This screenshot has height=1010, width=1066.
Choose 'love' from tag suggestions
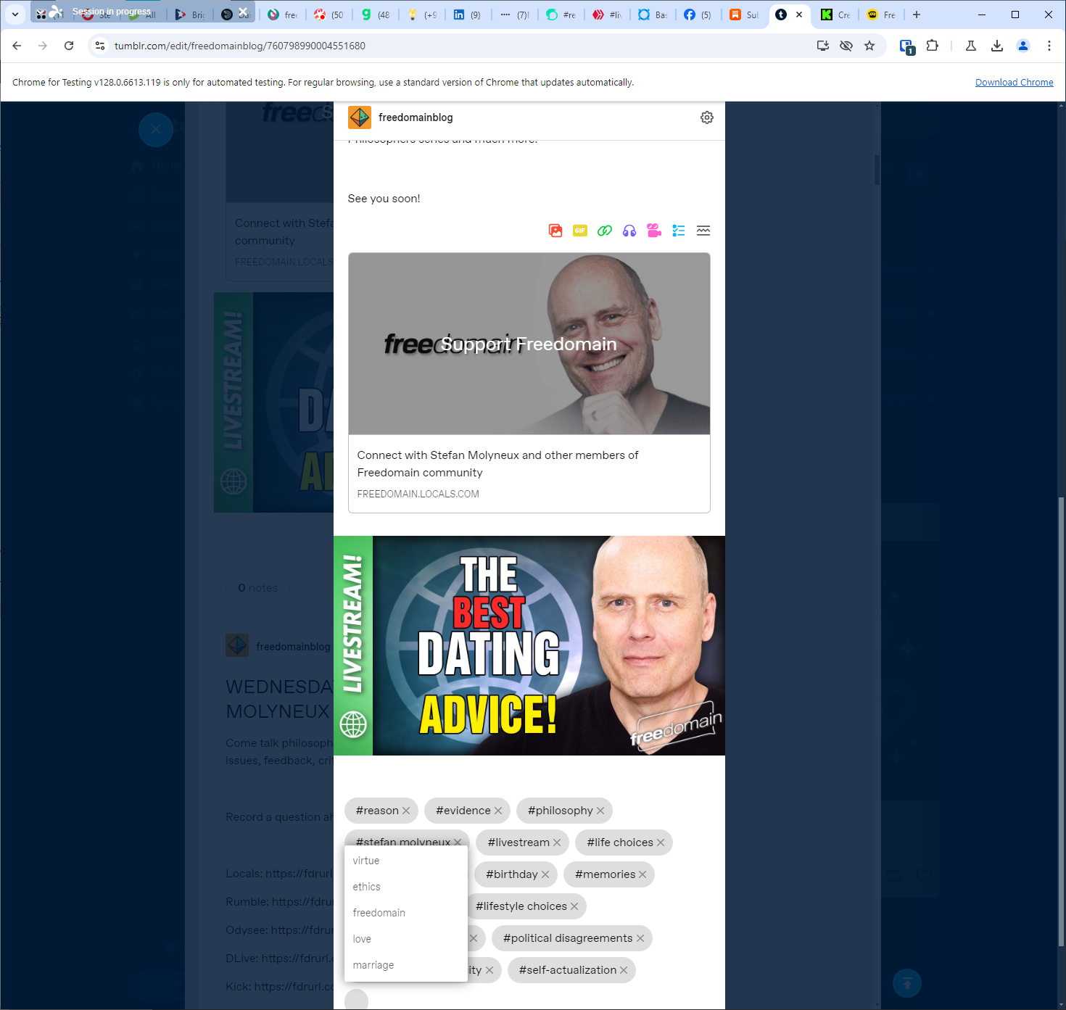click(406, 939)
